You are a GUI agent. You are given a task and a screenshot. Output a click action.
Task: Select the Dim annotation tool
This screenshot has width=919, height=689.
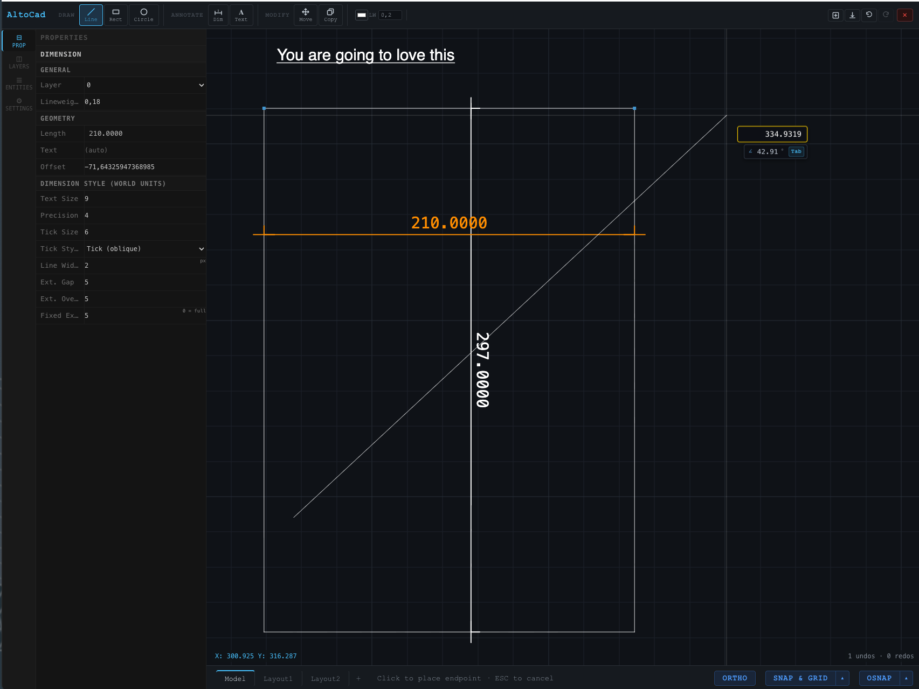[x=218, y=15]
